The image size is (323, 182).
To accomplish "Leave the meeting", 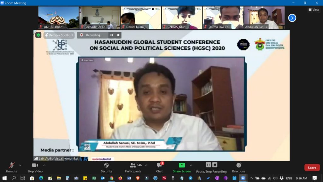I will [312, 167].
